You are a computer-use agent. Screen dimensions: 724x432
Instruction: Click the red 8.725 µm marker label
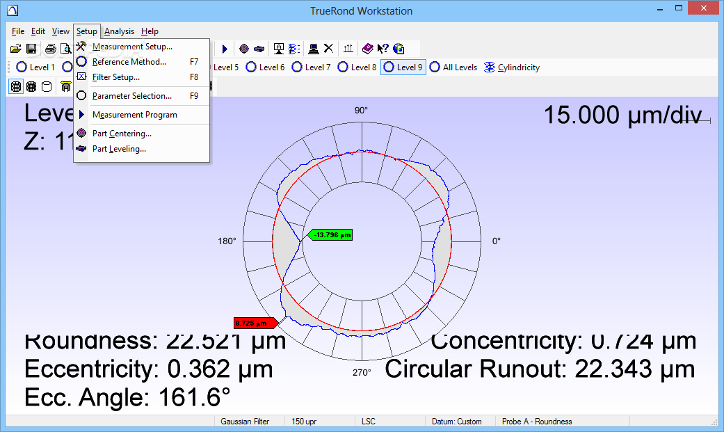point(255,323)
